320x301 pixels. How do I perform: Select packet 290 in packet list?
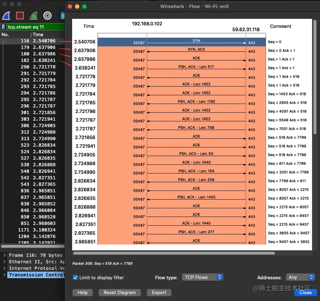33,67
